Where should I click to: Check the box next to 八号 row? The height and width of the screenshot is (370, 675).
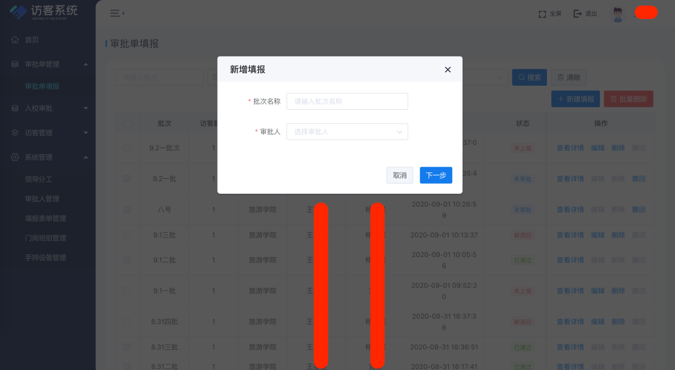click(x=127, y=210)
